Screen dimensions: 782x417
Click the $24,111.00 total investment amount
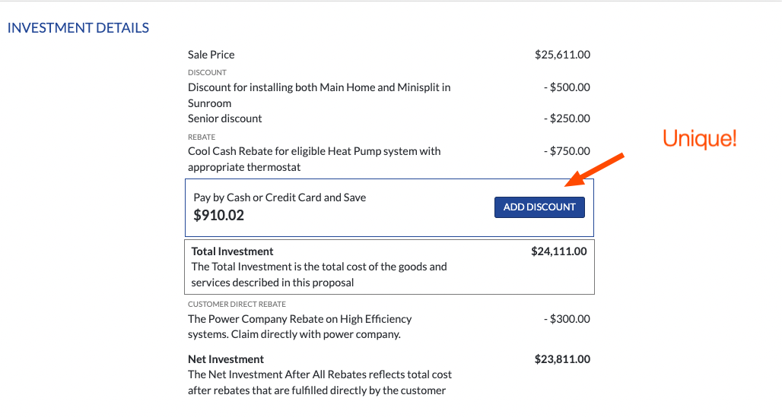(x=558, y=251)
